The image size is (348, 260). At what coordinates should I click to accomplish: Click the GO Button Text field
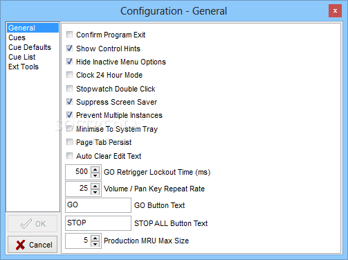98,205
